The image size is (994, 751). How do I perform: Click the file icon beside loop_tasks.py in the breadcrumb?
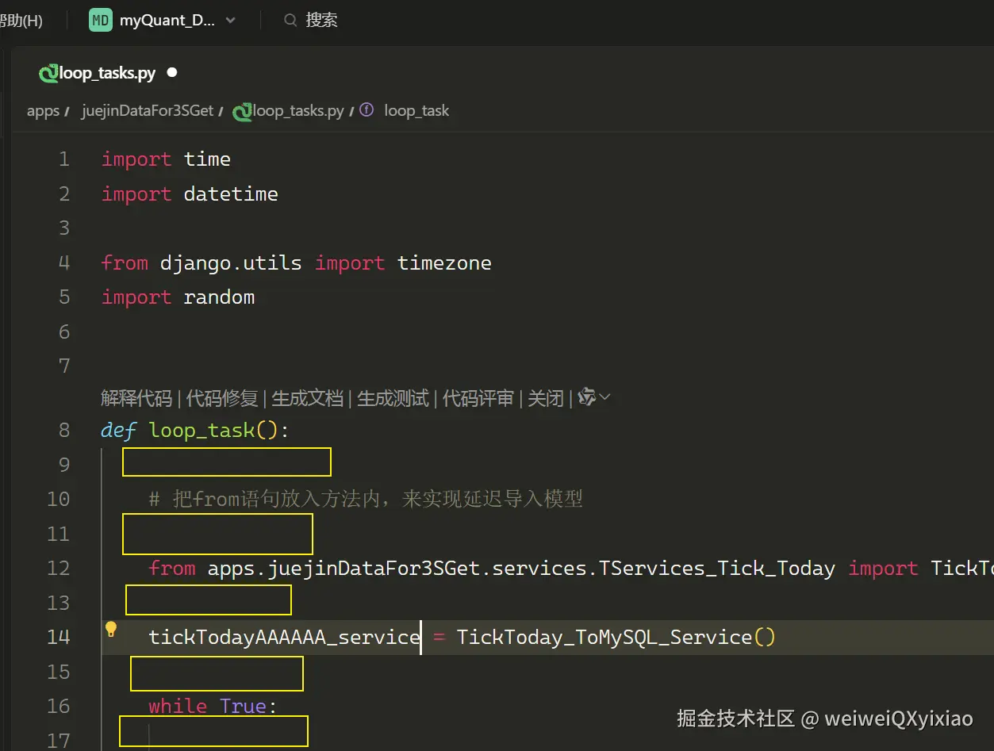[244, 111]
